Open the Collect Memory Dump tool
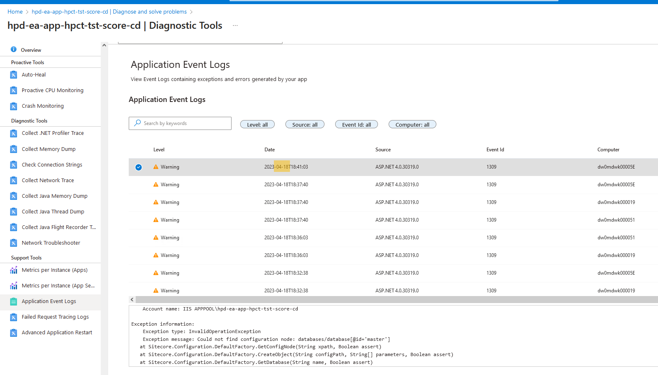This screenshot has width=658, height=375. (48, 149)
